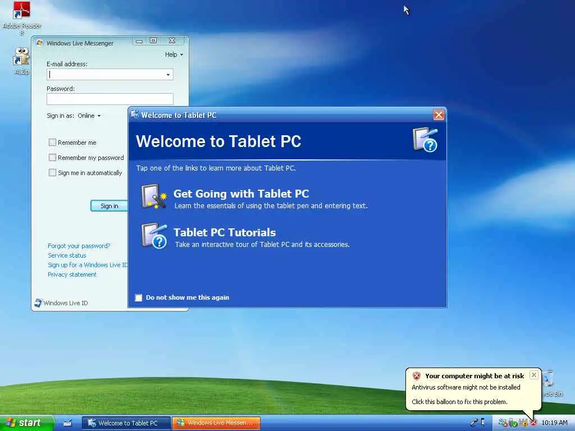Open the Service status link

67,255
